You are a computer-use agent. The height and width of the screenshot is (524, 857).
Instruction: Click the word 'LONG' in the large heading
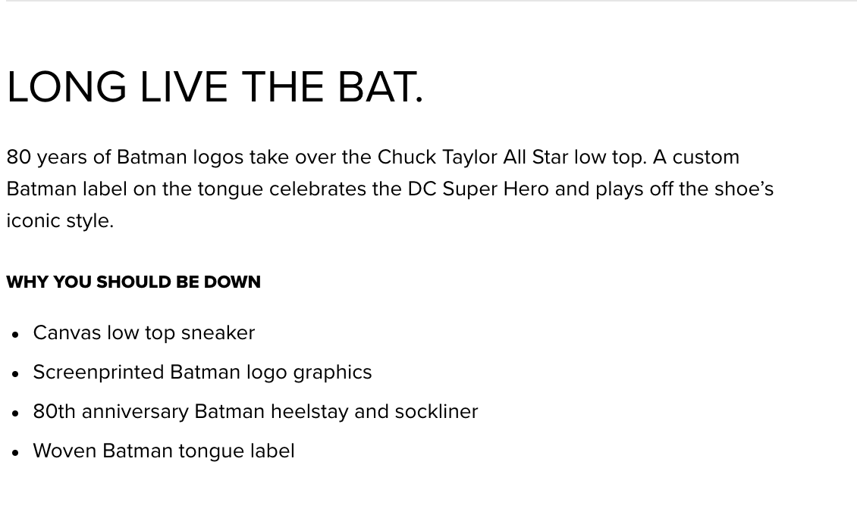point(67,87)
